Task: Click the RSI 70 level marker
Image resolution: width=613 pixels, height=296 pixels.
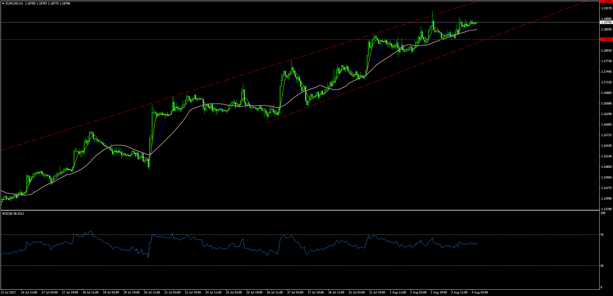Action: pos(602,235)
